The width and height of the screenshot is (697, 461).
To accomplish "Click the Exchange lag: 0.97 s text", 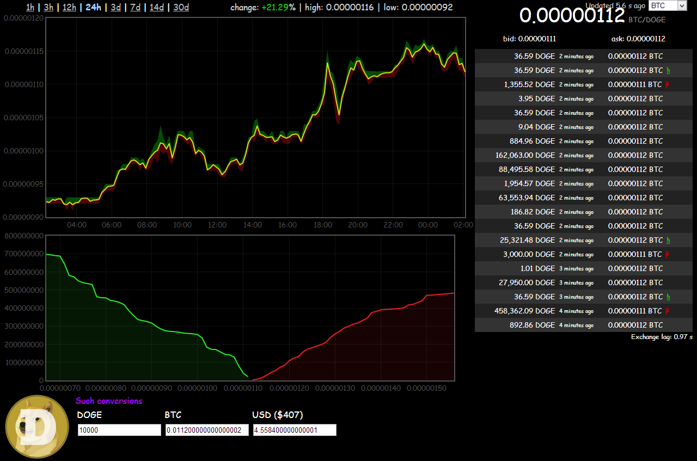I will pos(662,337).
